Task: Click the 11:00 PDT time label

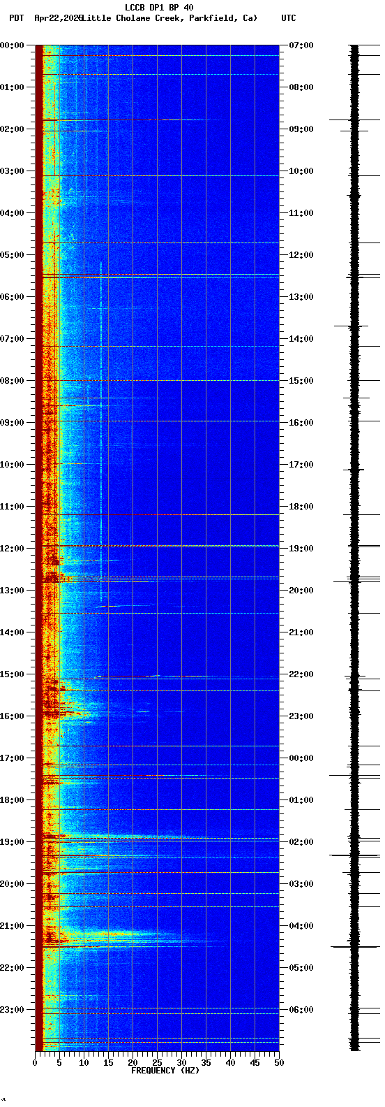Action: pos(13,507)
